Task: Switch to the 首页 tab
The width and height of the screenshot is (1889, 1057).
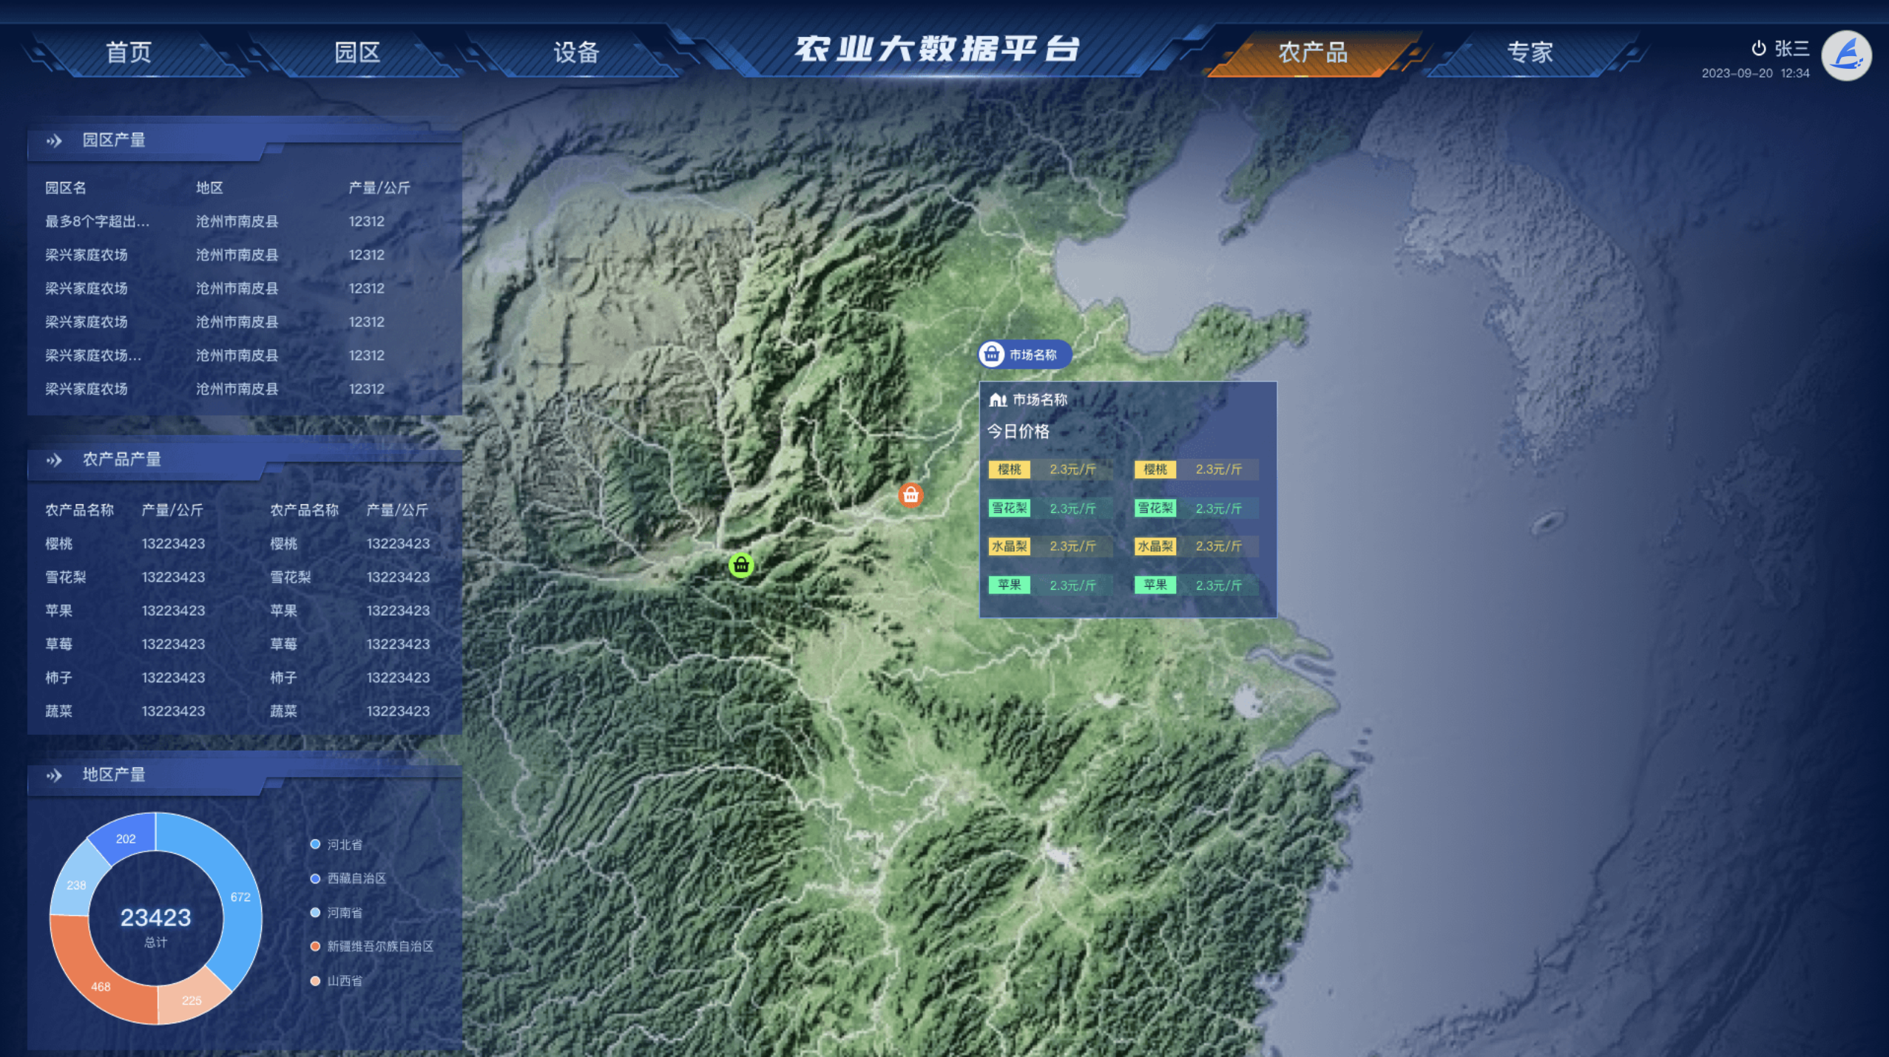Action: pyautogui.click(x=129, y=52)
